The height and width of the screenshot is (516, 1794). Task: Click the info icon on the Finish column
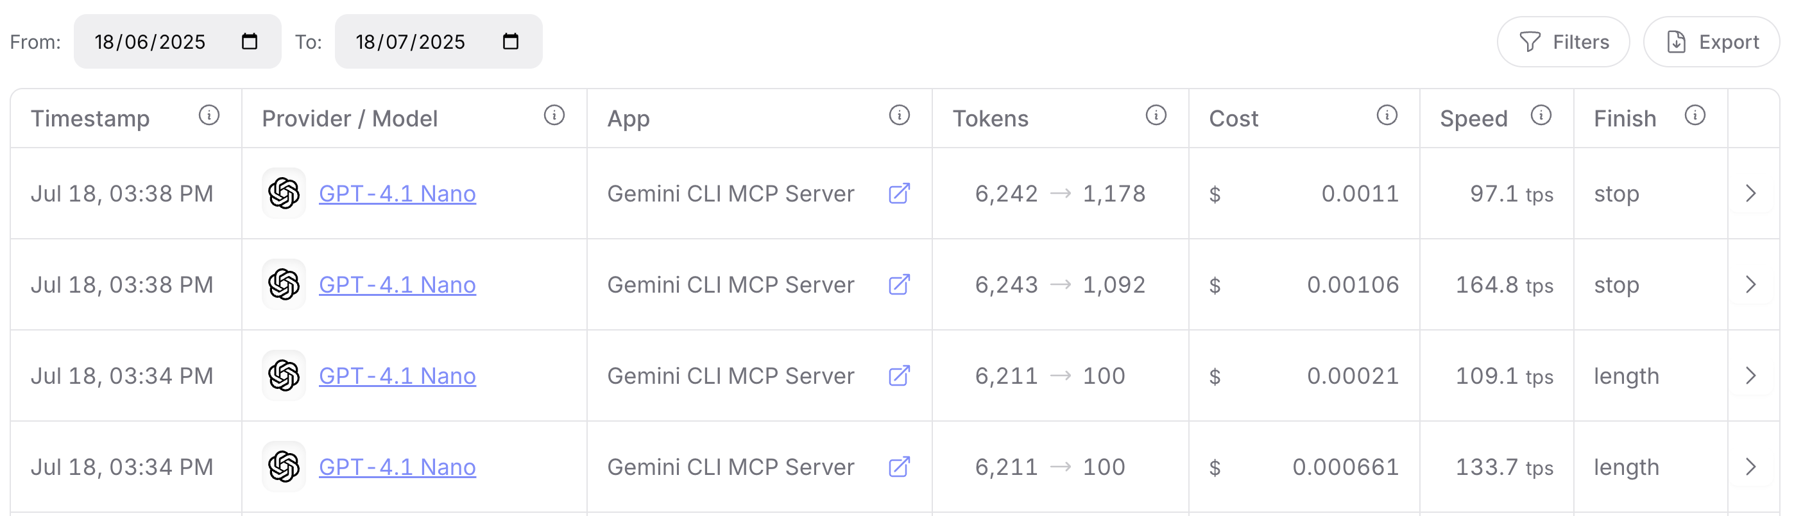point(1695,116)
